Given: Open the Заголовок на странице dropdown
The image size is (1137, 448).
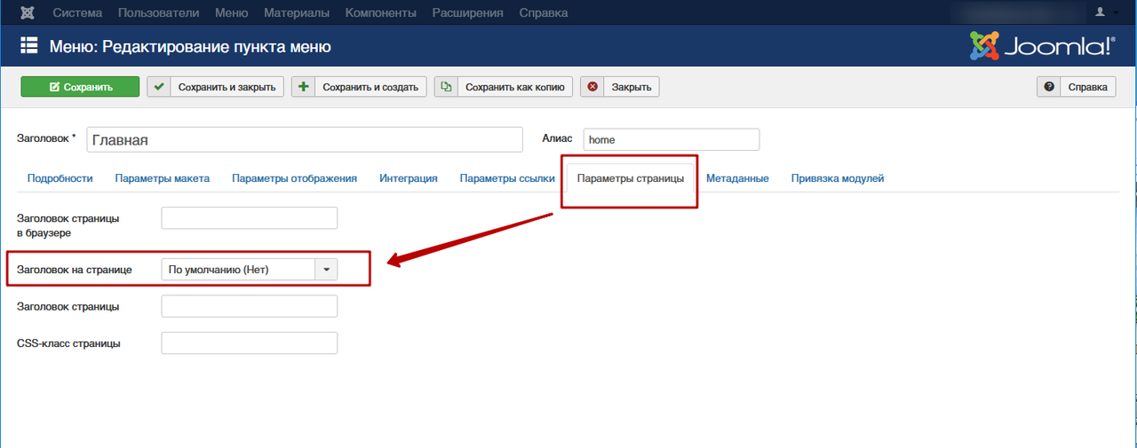Looking at the screenshot, I should 250,269.
